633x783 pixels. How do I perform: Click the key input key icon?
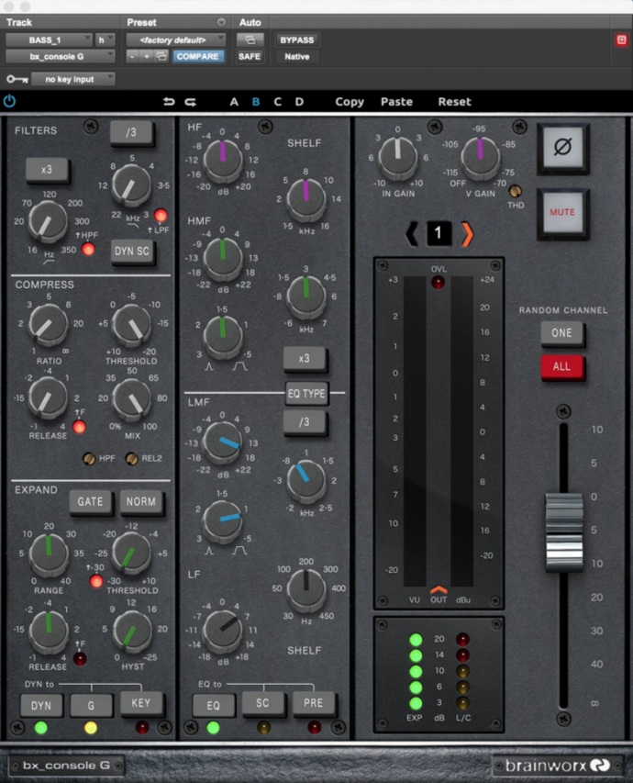pyautogui.click(x=17, y=79)
